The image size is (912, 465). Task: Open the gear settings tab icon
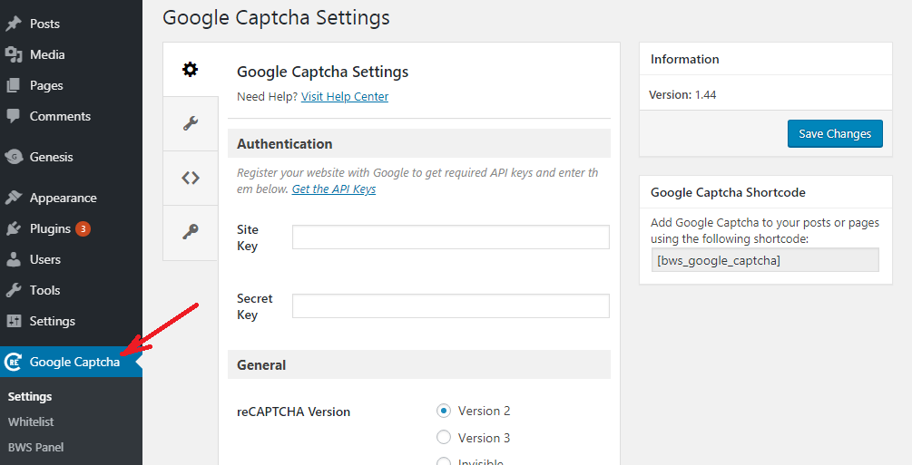click(191, 70)
